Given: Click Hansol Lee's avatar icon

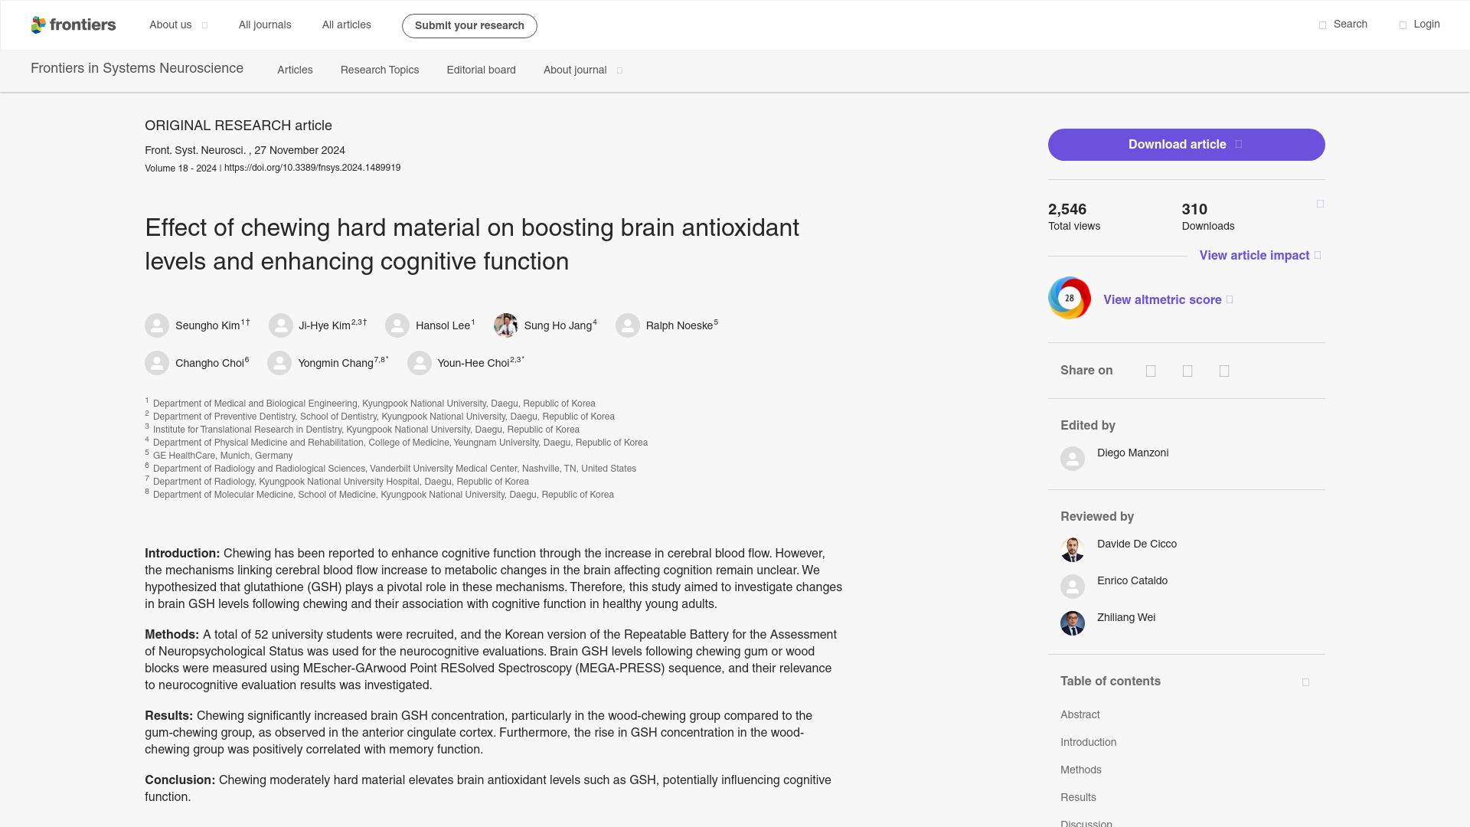Looking at the screenshot, I should click(x=397, y=325).
